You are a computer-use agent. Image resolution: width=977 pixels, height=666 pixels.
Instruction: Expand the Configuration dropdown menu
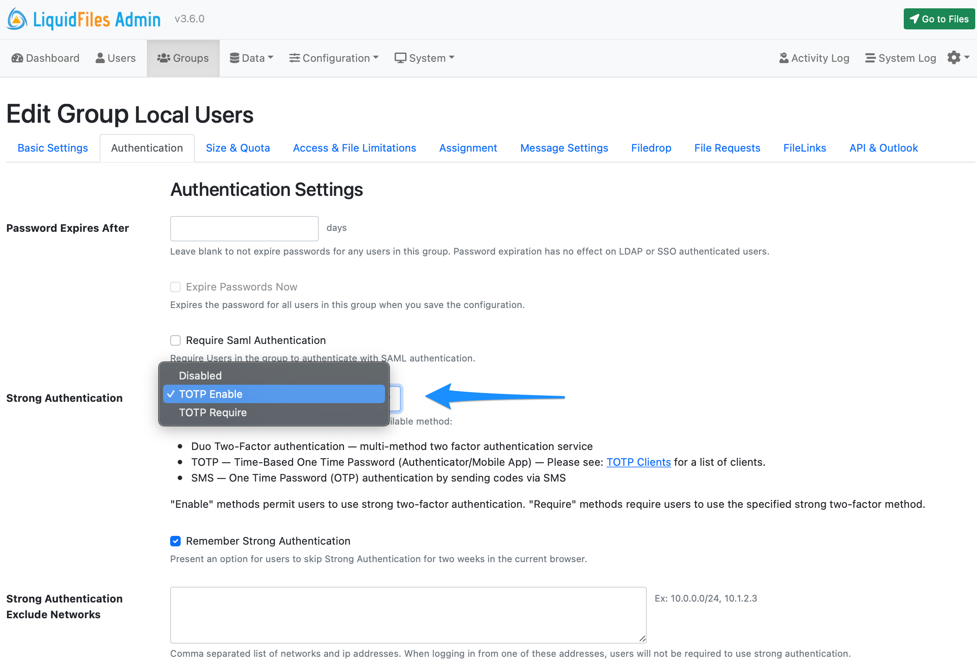(334, 58)
